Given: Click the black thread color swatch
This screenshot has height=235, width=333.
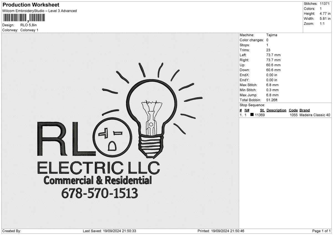Looking at the screenshot, I should [x=252, y=115].
